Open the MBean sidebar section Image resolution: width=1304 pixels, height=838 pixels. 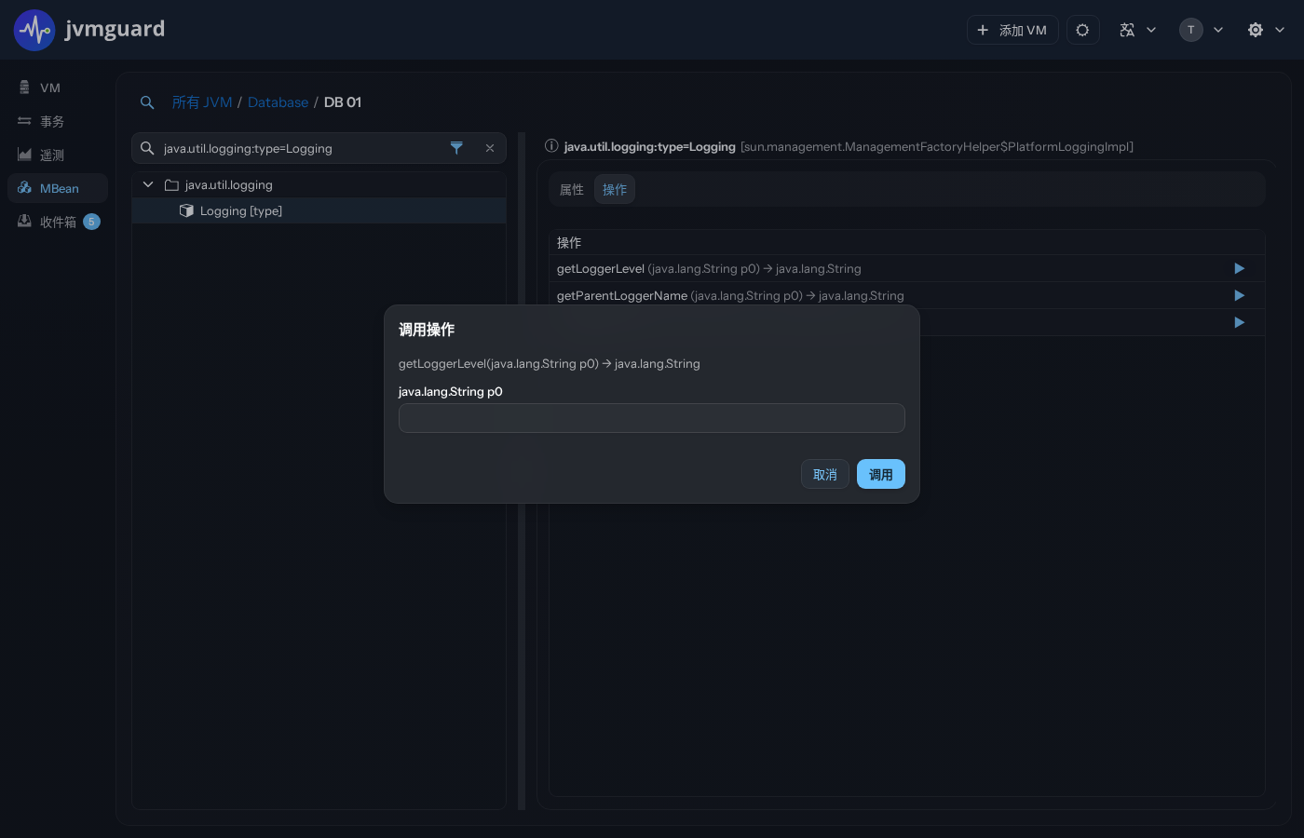point(58,188)
